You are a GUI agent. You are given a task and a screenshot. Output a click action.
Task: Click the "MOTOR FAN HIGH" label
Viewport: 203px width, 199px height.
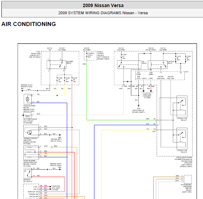click(161, 78)
